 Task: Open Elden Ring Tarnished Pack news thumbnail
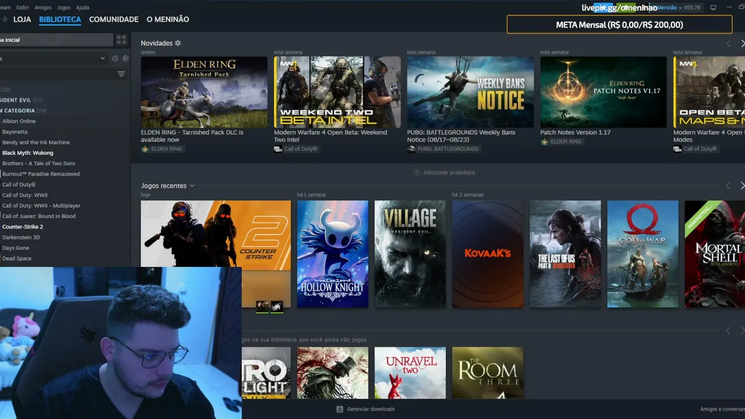(x=204, y=92)
